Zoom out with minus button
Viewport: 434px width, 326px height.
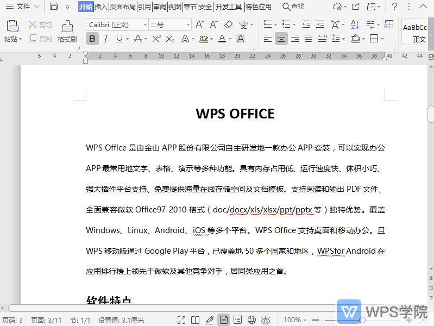pos(316,320)
